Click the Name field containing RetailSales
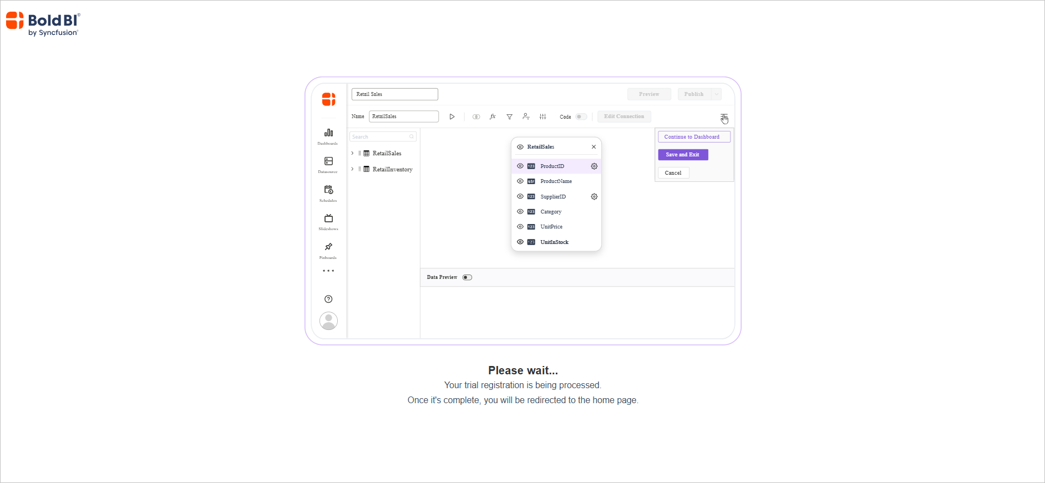The image size is (1045, 483). tap(404, 116)
